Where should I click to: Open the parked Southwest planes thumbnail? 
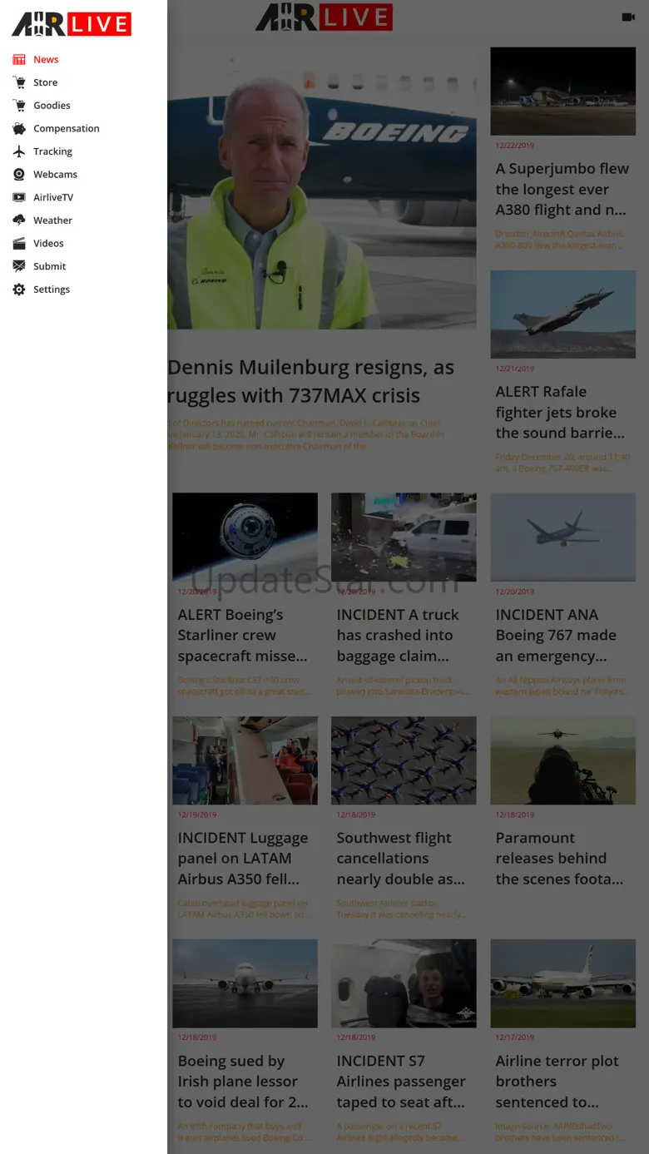404,760
